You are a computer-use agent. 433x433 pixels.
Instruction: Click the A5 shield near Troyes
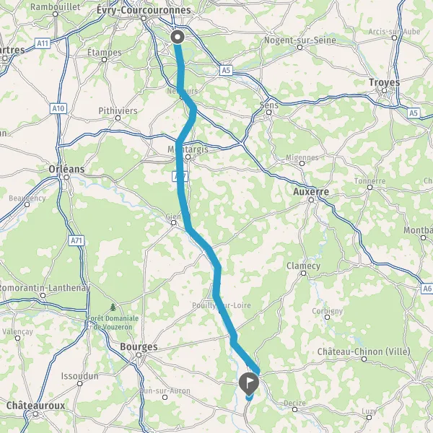click(x=414, y=113)
